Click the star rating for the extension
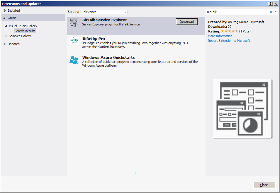 [x=230, y=31]
